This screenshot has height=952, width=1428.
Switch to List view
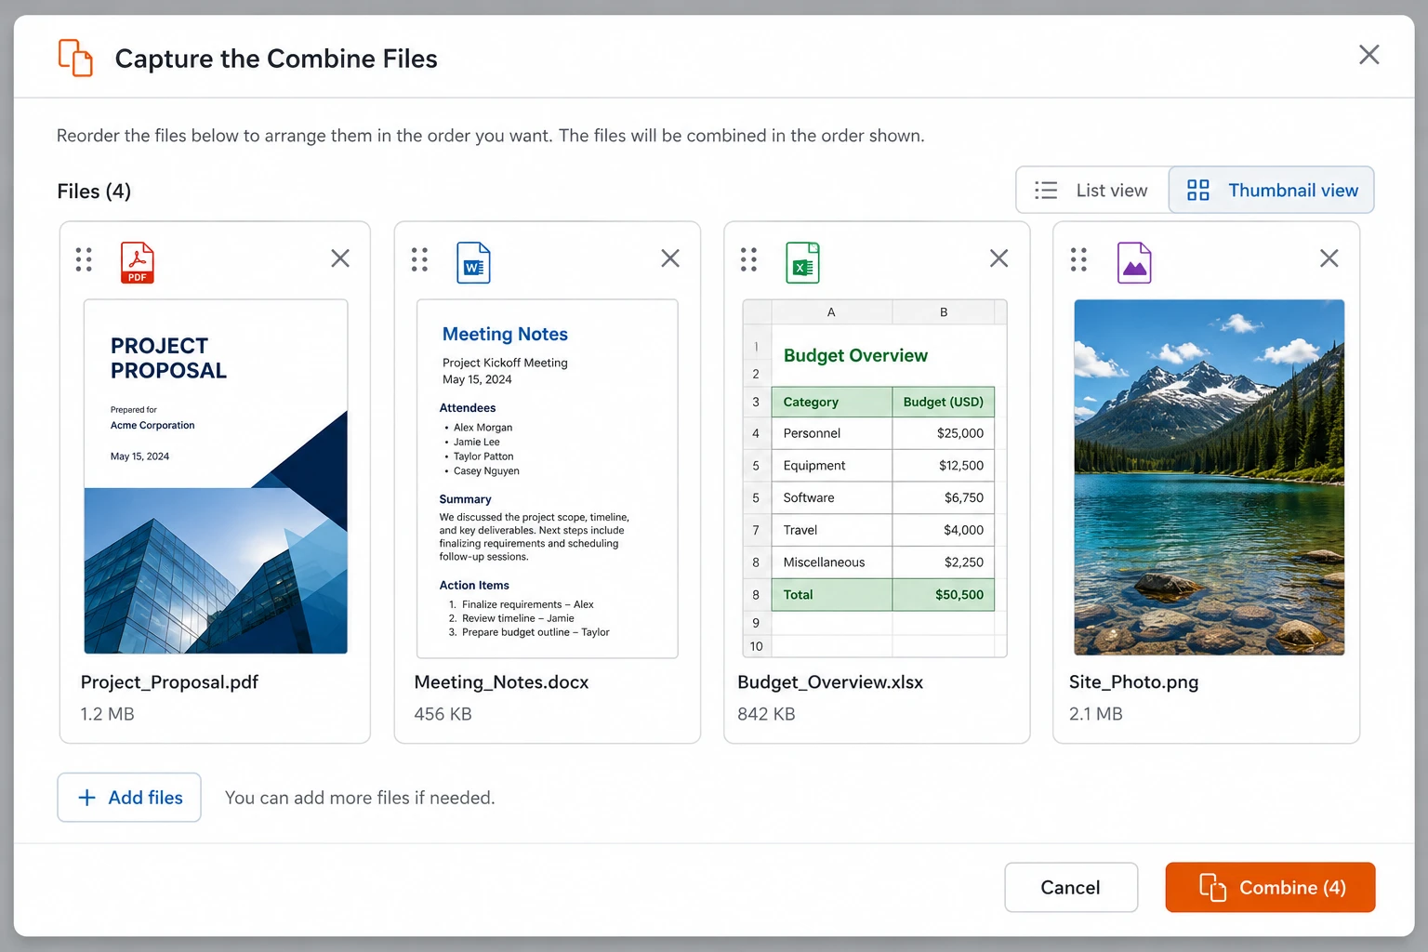pos(1092,190)
